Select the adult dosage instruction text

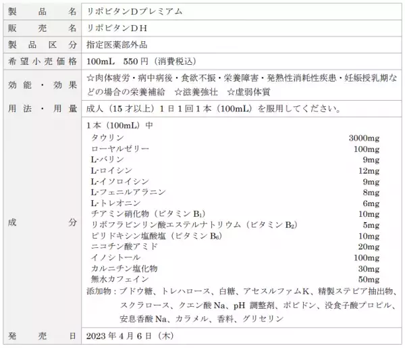pyautogui.click(x=209, y=109)
